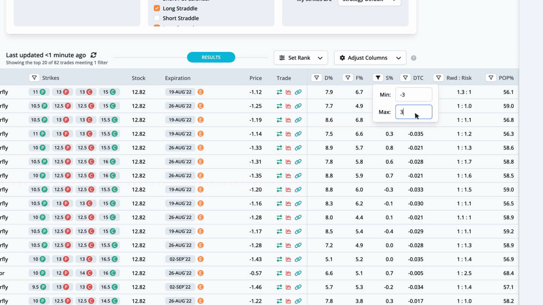Open chart icon in the -1.25 price row
543x305 pixels.
click(x=288, y=106)
